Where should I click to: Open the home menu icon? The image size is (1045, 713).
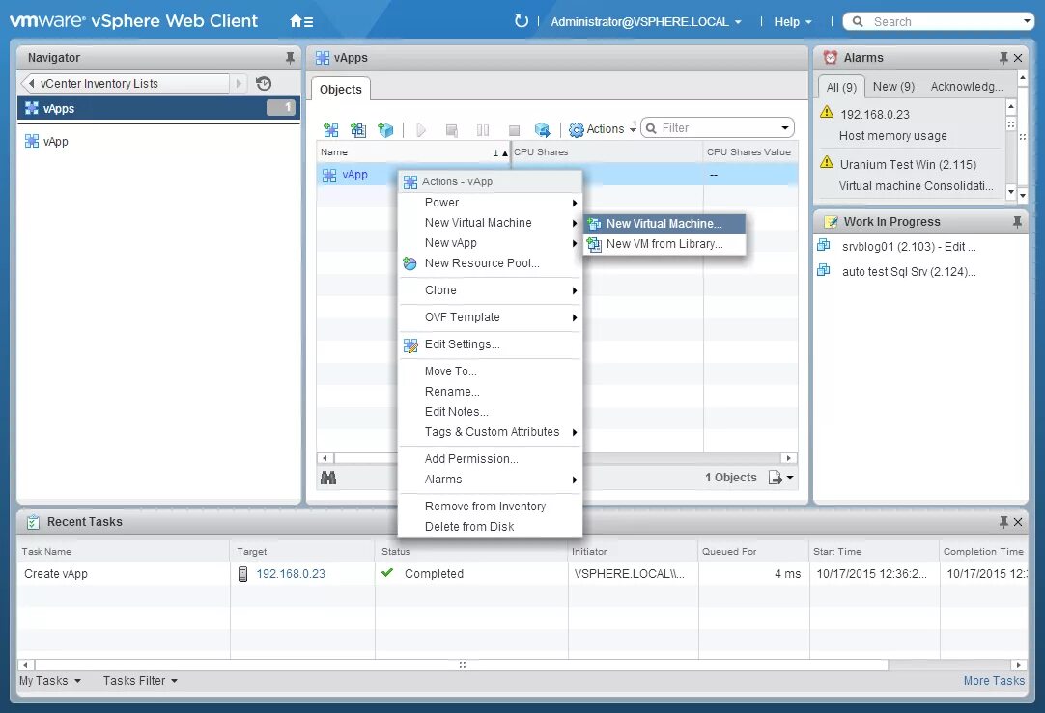[301, 21]
